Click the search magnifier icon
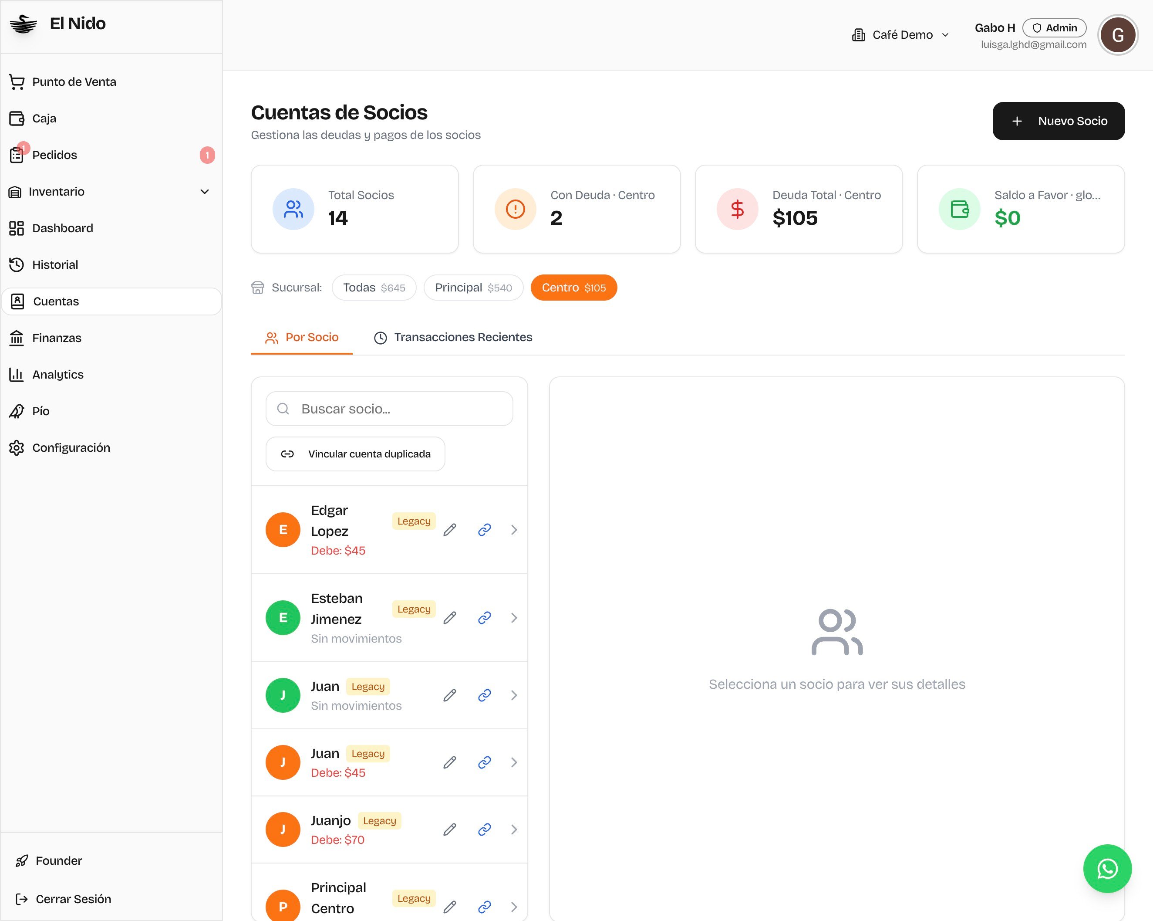 coord(283,409)
